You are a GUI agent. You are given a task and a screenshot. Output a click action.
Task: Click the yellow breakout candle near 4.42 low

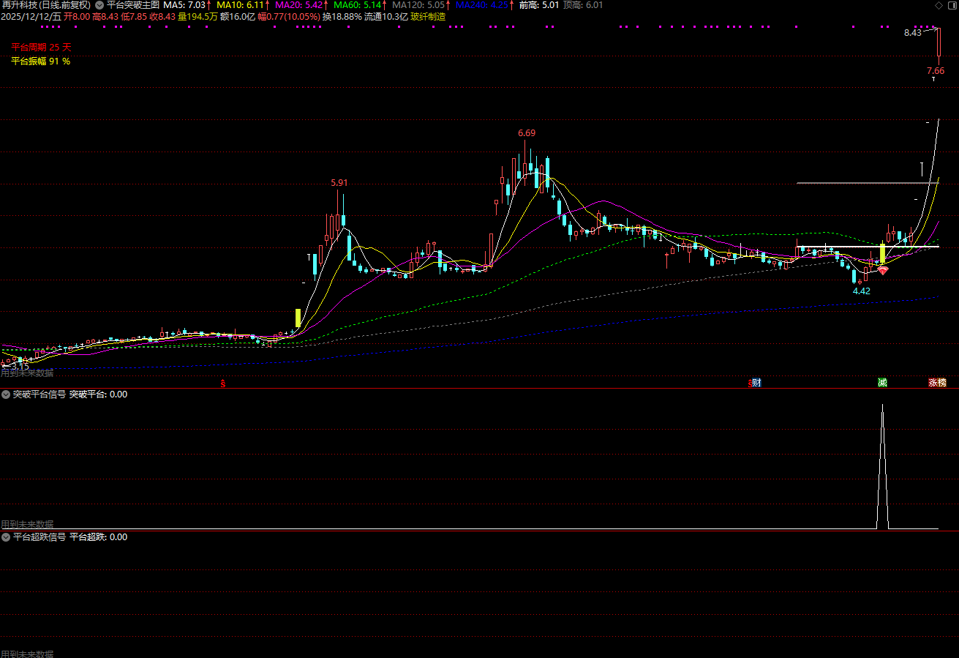(883, 254)
